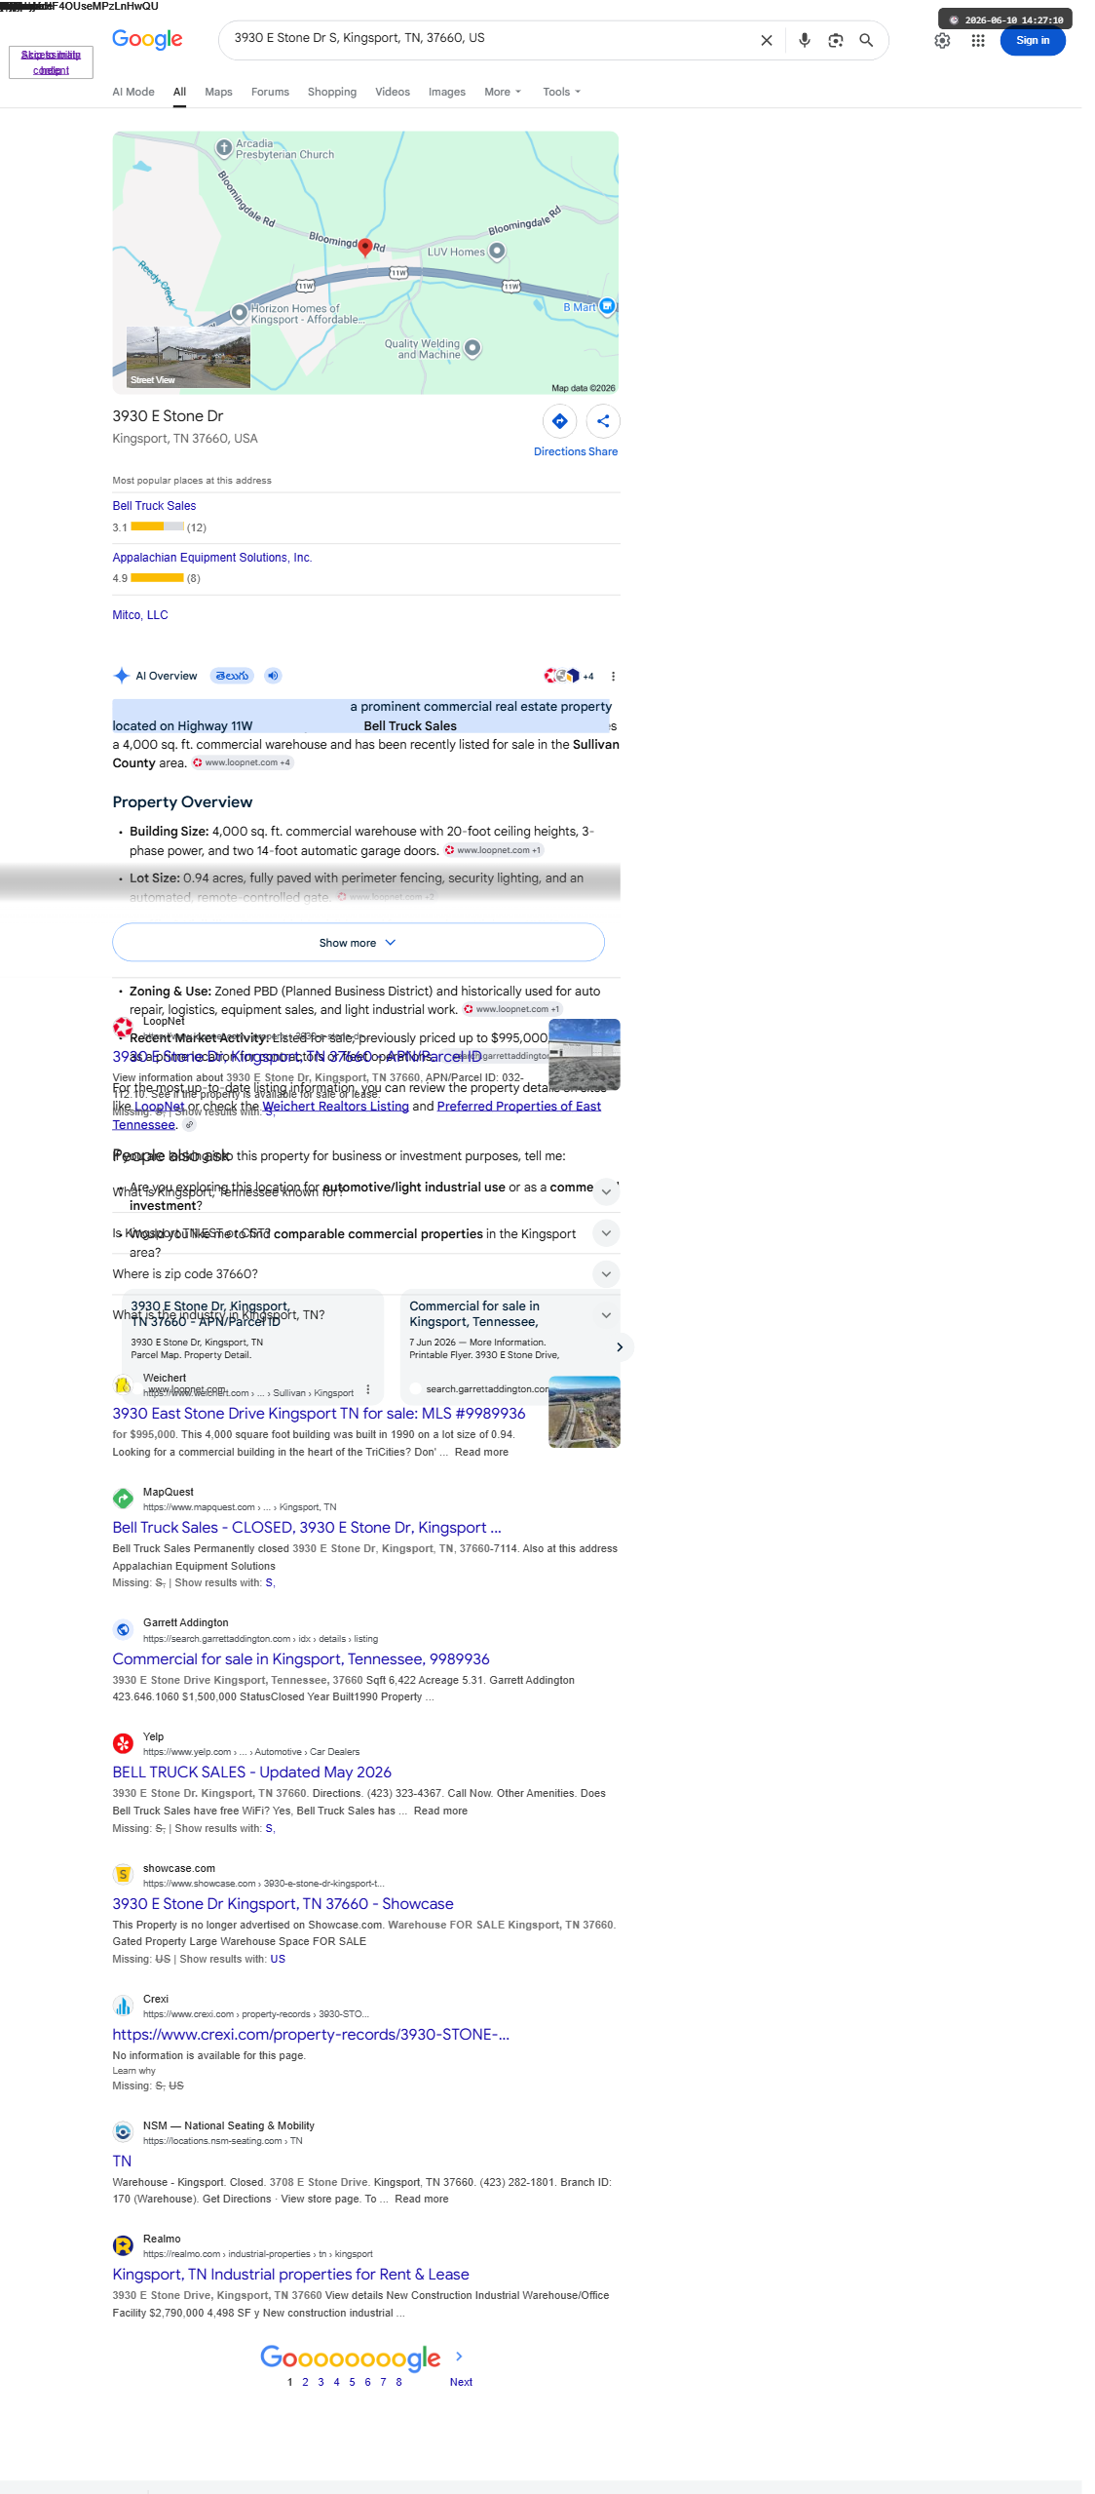Viewport: 1095px width, 2494px height.
Task: Open MapQuest Bell Truck Sales CLOSED result
Action: tap(307, 1528)
